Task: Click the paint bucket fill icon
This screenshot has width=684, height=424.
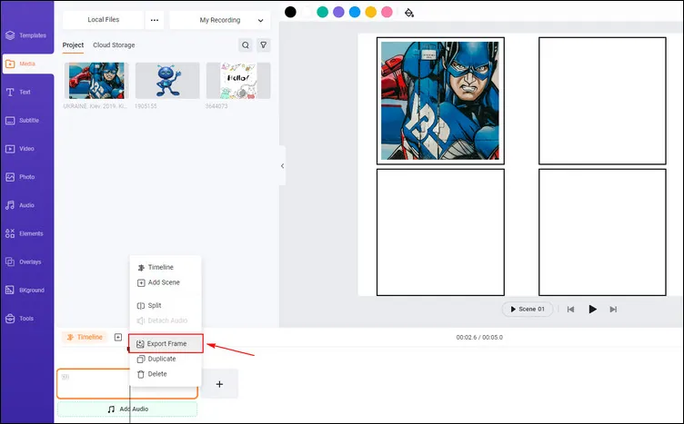Action: point(408,13)
